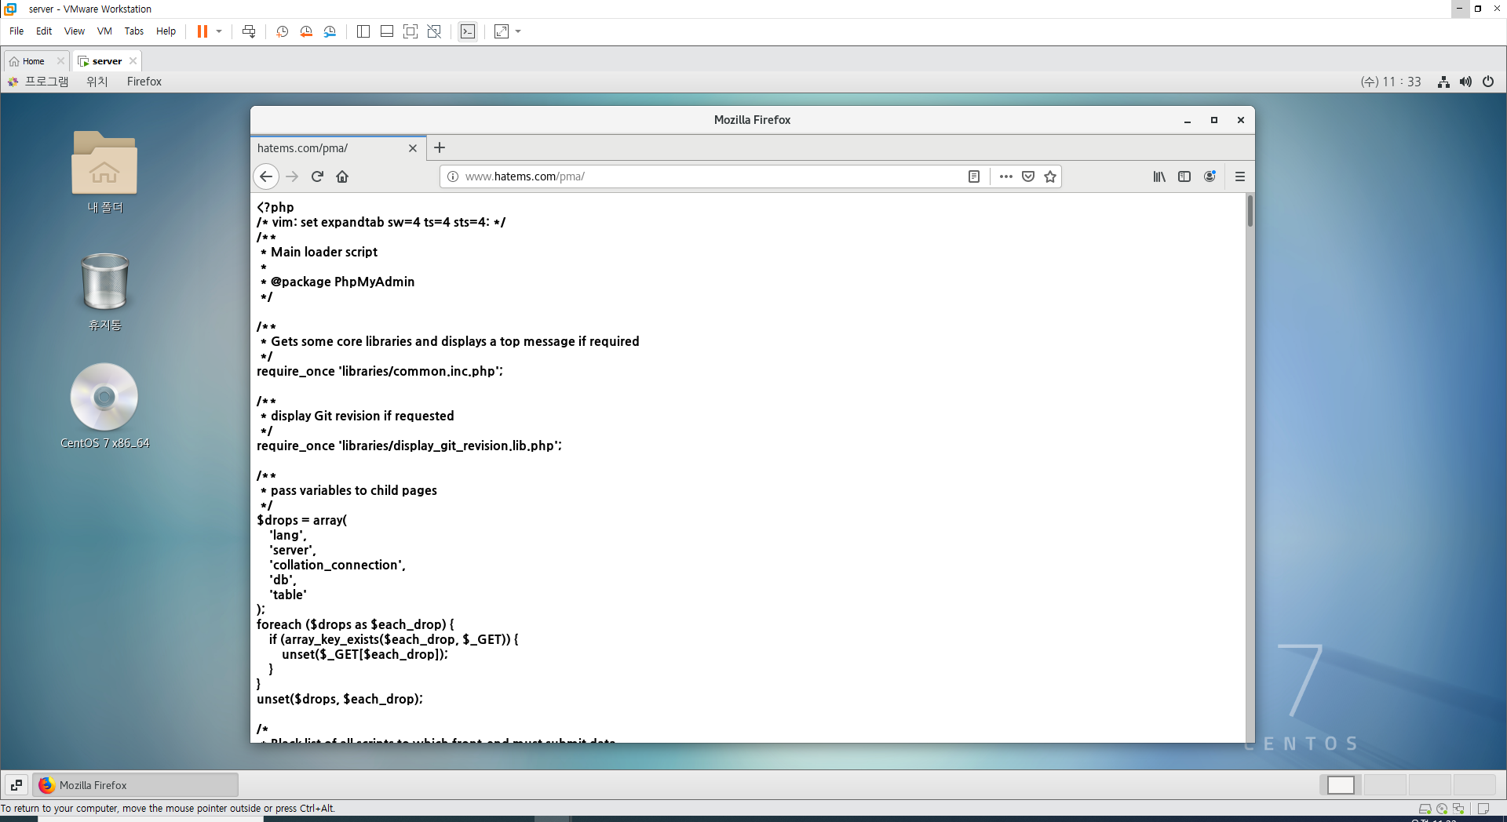Enter VMware full screen mode

tap(411, 31)
